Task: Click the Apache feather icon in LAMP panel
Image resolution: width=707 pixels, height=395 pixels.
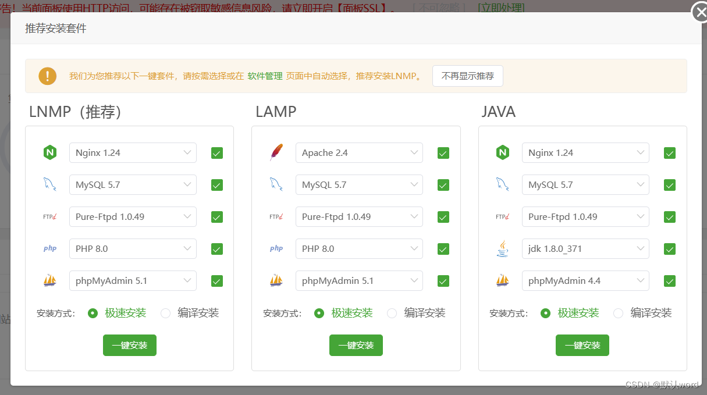Action: pyautogui.click(x=276, y=152)
